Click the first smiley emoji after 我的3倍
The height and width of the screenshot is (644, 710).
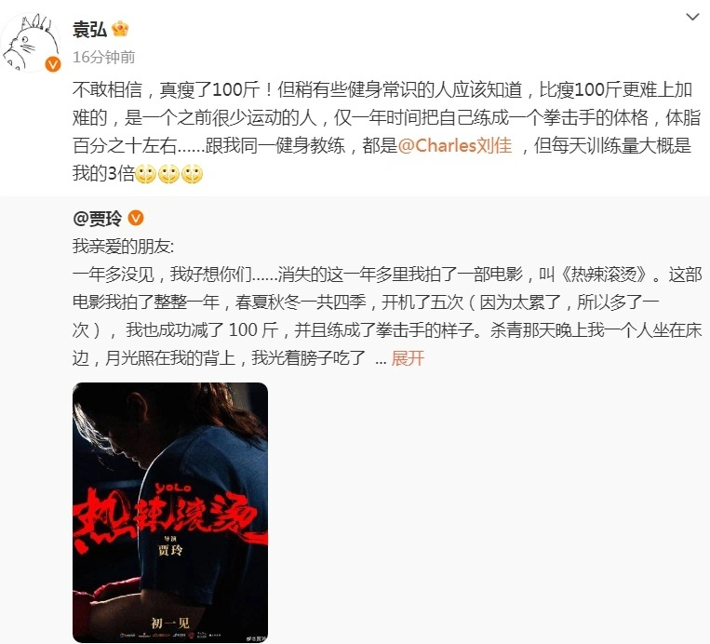pyautogui.click(x=145, y=174)
